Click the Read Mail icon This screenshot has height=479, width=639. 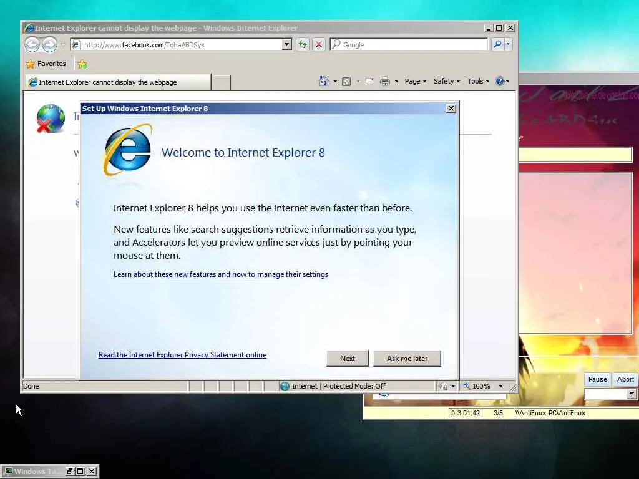(369, 81)
